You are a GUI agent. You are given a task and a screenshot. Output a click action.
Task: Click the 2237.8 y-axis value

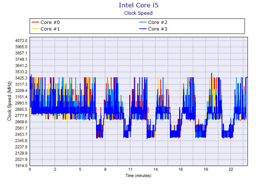click(x=21, y=147)
